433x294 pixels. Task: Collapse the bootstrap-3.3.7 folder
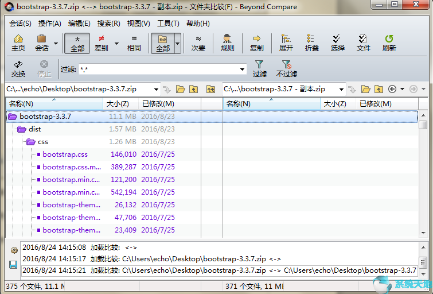13,117
